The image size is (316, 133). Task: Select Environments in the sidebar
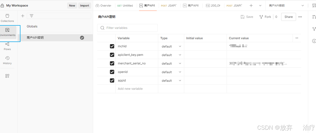tap(8, 32)
